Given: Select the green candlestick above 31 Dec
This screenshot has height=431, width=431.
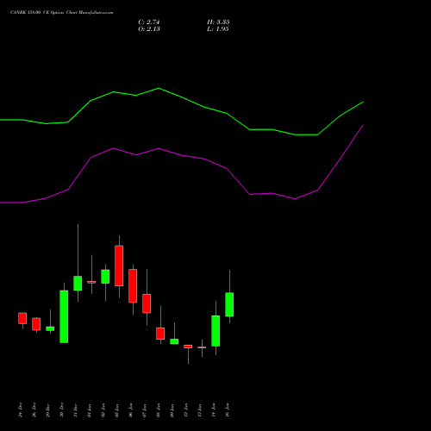Looking at the screenshot, I should point(78,283).
